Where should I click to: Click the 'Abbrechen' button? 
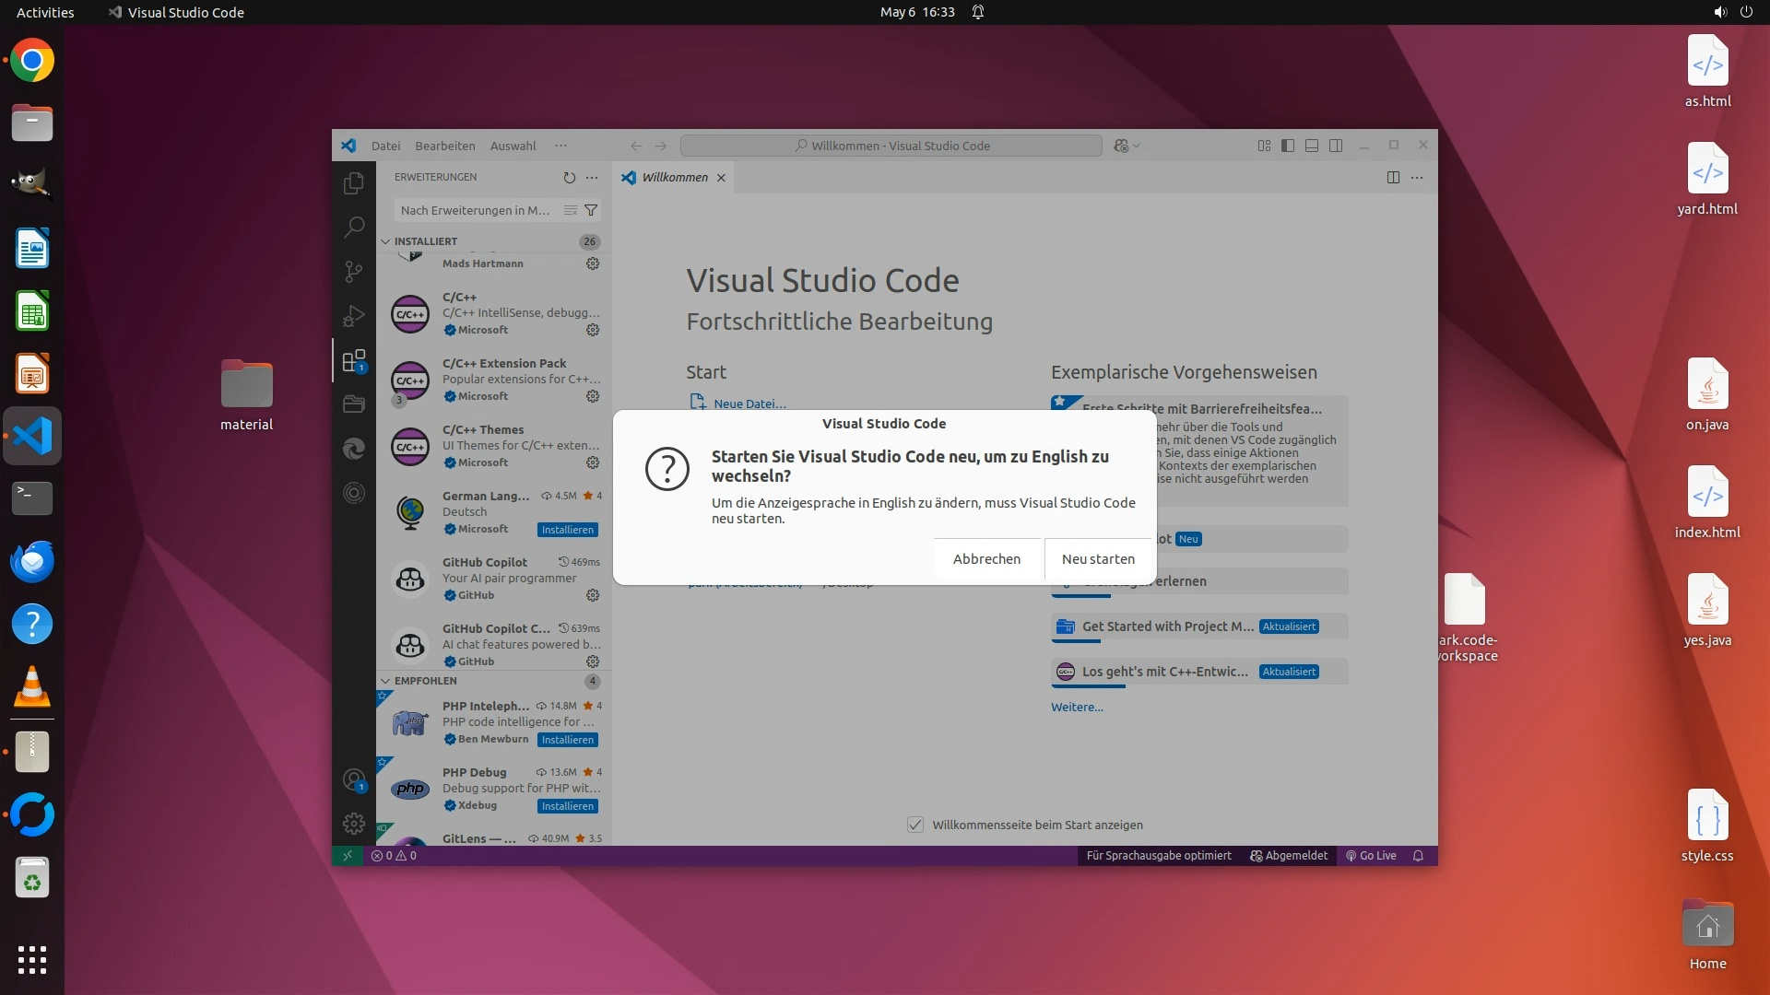[986, 559]
